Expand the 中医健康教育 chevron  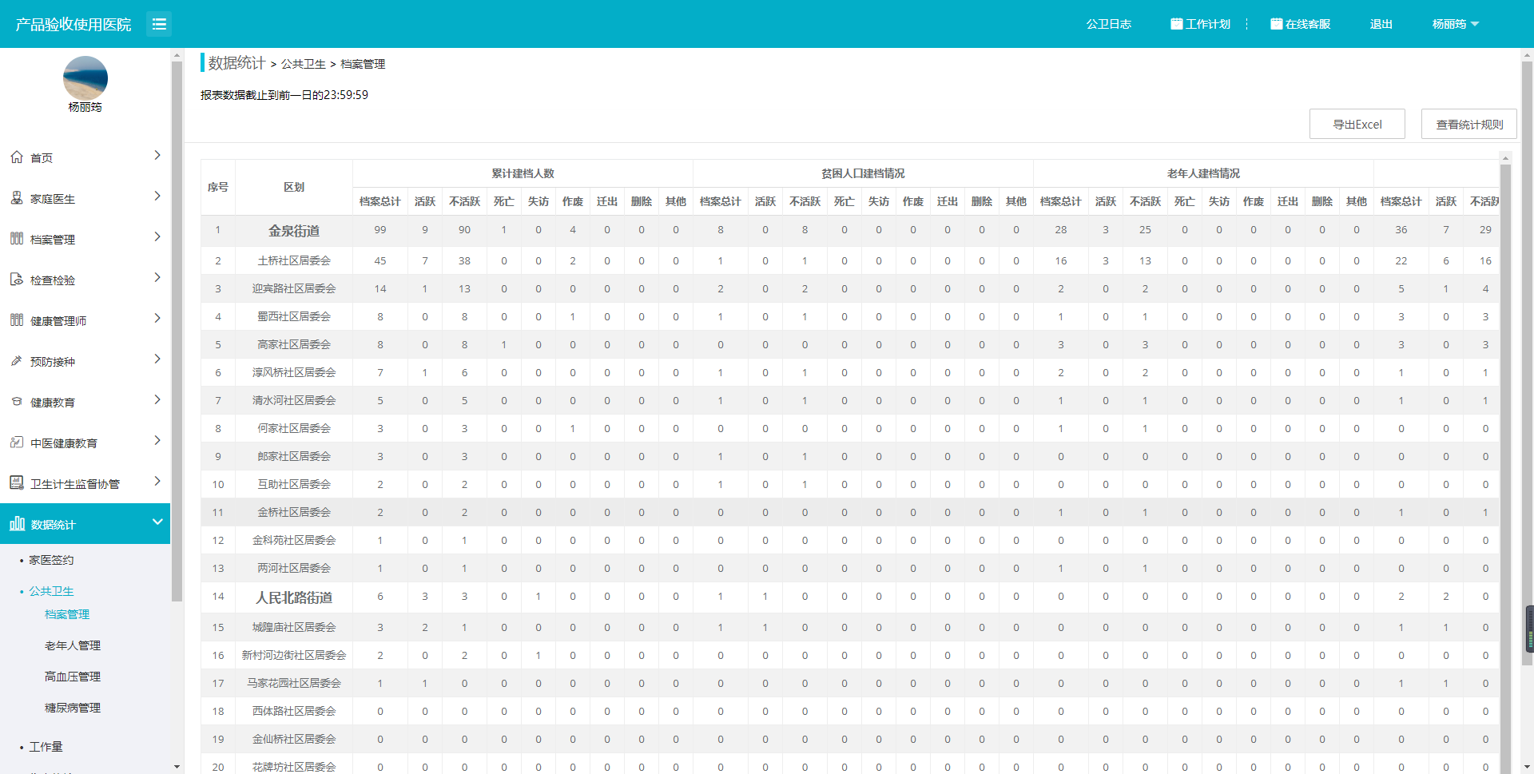click(x=157, y=441)
